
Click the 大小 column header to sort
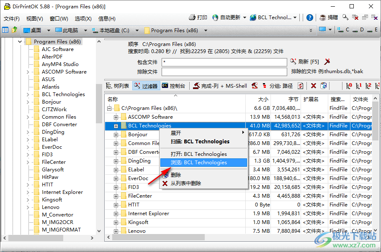point(263,99)
